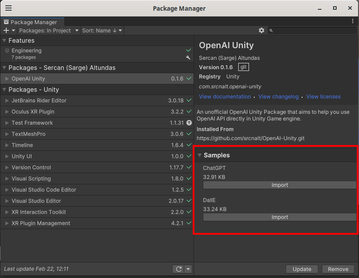359x278 pixels.
Task: Open the three-dot window options menu
Action: pyautogui.click(x=353, y=21)
